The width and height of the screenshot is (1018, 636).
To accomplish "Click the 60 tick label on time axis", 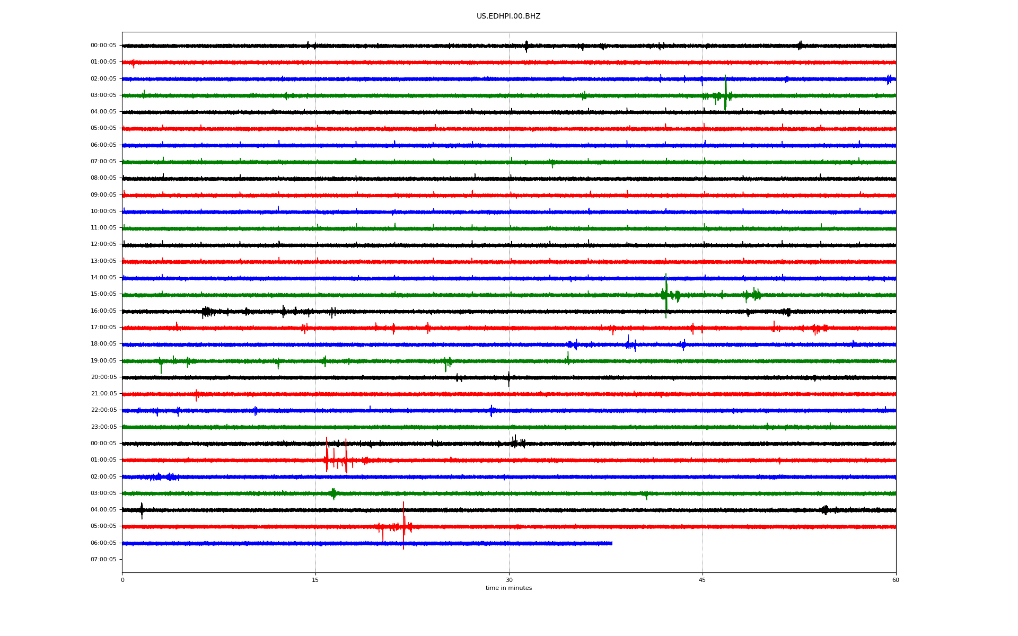I will coord(896,580).
